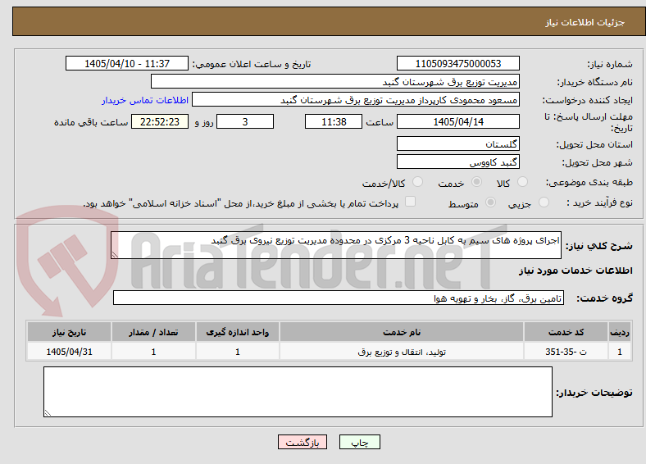
Task: Click the ساعت باقی مانده label
Action: (91, 122)
